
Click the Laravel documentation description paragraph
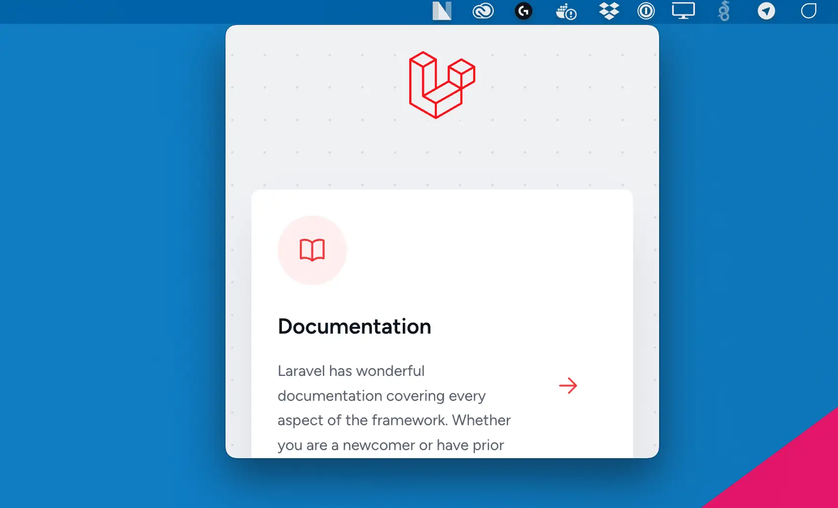[393, 408]
